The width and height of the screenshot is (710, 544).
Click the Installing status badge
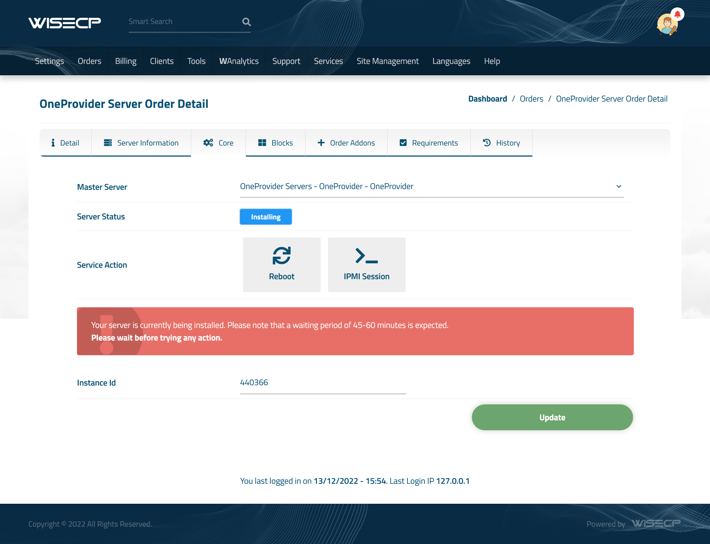click(266, 217)
